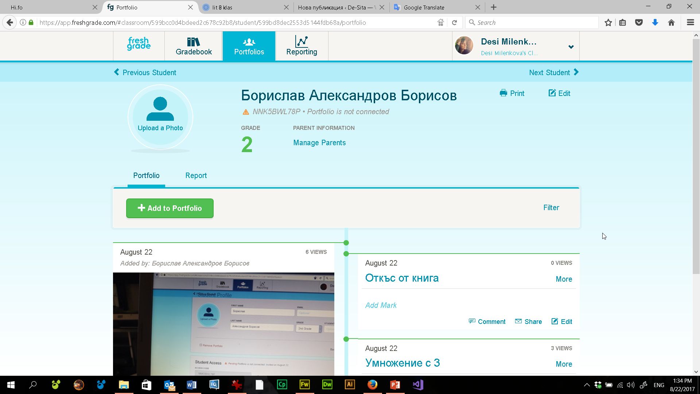Open the Откъс от книга entry
700x394 pixels.
tap(402, 278)
